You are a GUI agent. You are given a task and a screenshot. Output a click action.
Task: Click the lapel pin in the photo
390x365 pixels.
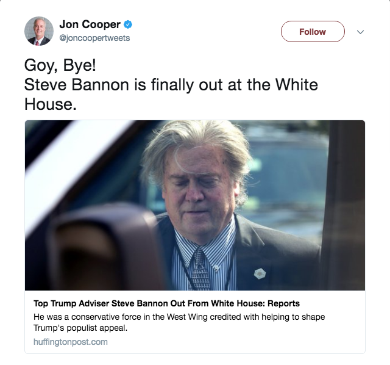point(260,274)
